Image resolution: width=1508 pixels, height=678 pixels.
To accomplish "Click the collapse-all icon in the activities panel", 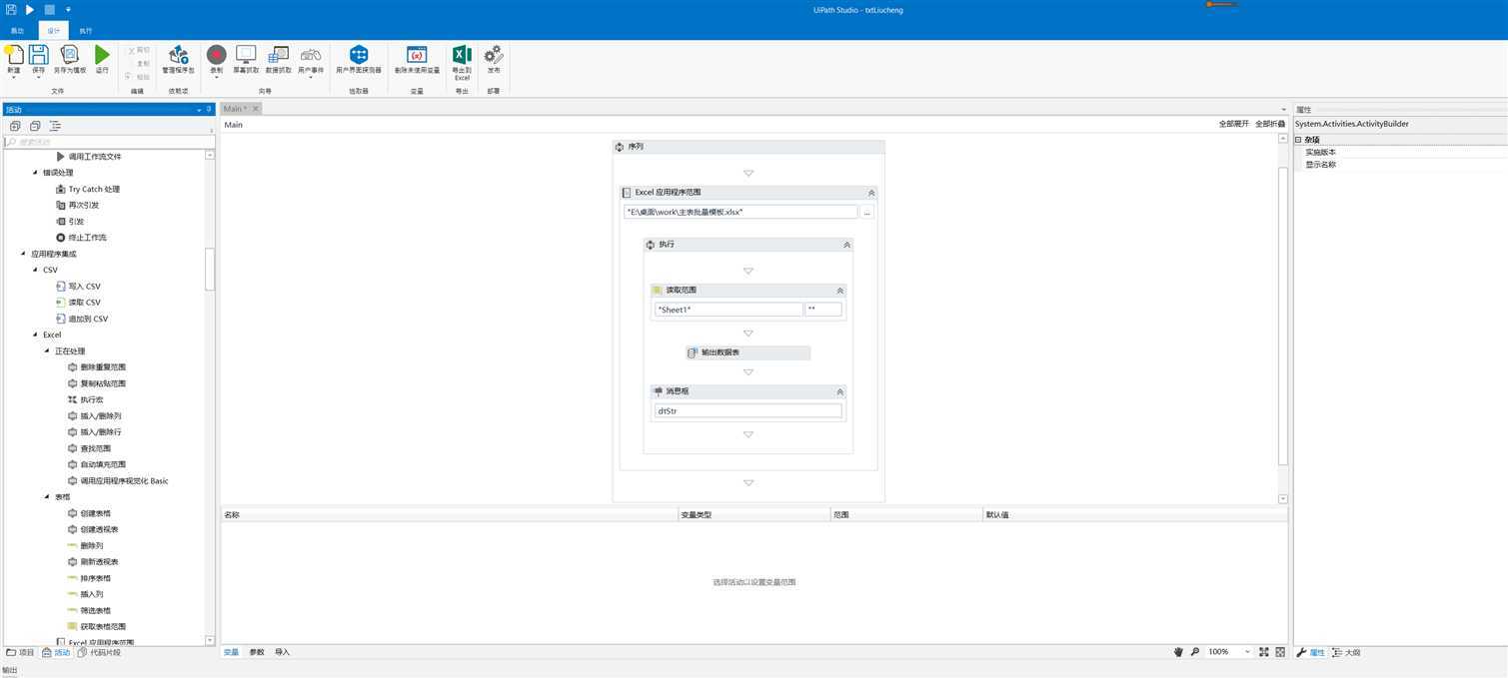I will [35, 126].
